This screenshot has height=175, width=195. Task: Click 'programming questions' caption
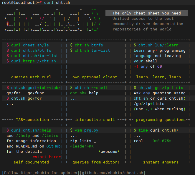161,120
